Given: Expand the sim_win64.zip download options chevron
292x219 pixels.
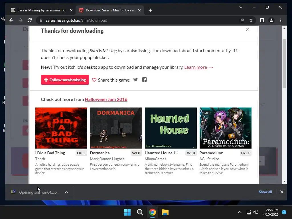Looking at the screenshot, I should 66,192.
